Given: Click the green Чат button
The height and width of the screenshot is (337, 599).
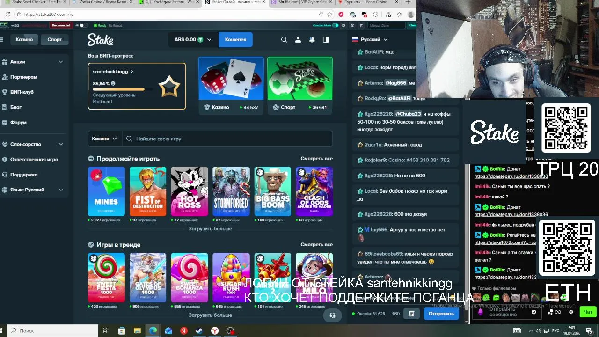Looking at the screenshot, I should 588,312.
